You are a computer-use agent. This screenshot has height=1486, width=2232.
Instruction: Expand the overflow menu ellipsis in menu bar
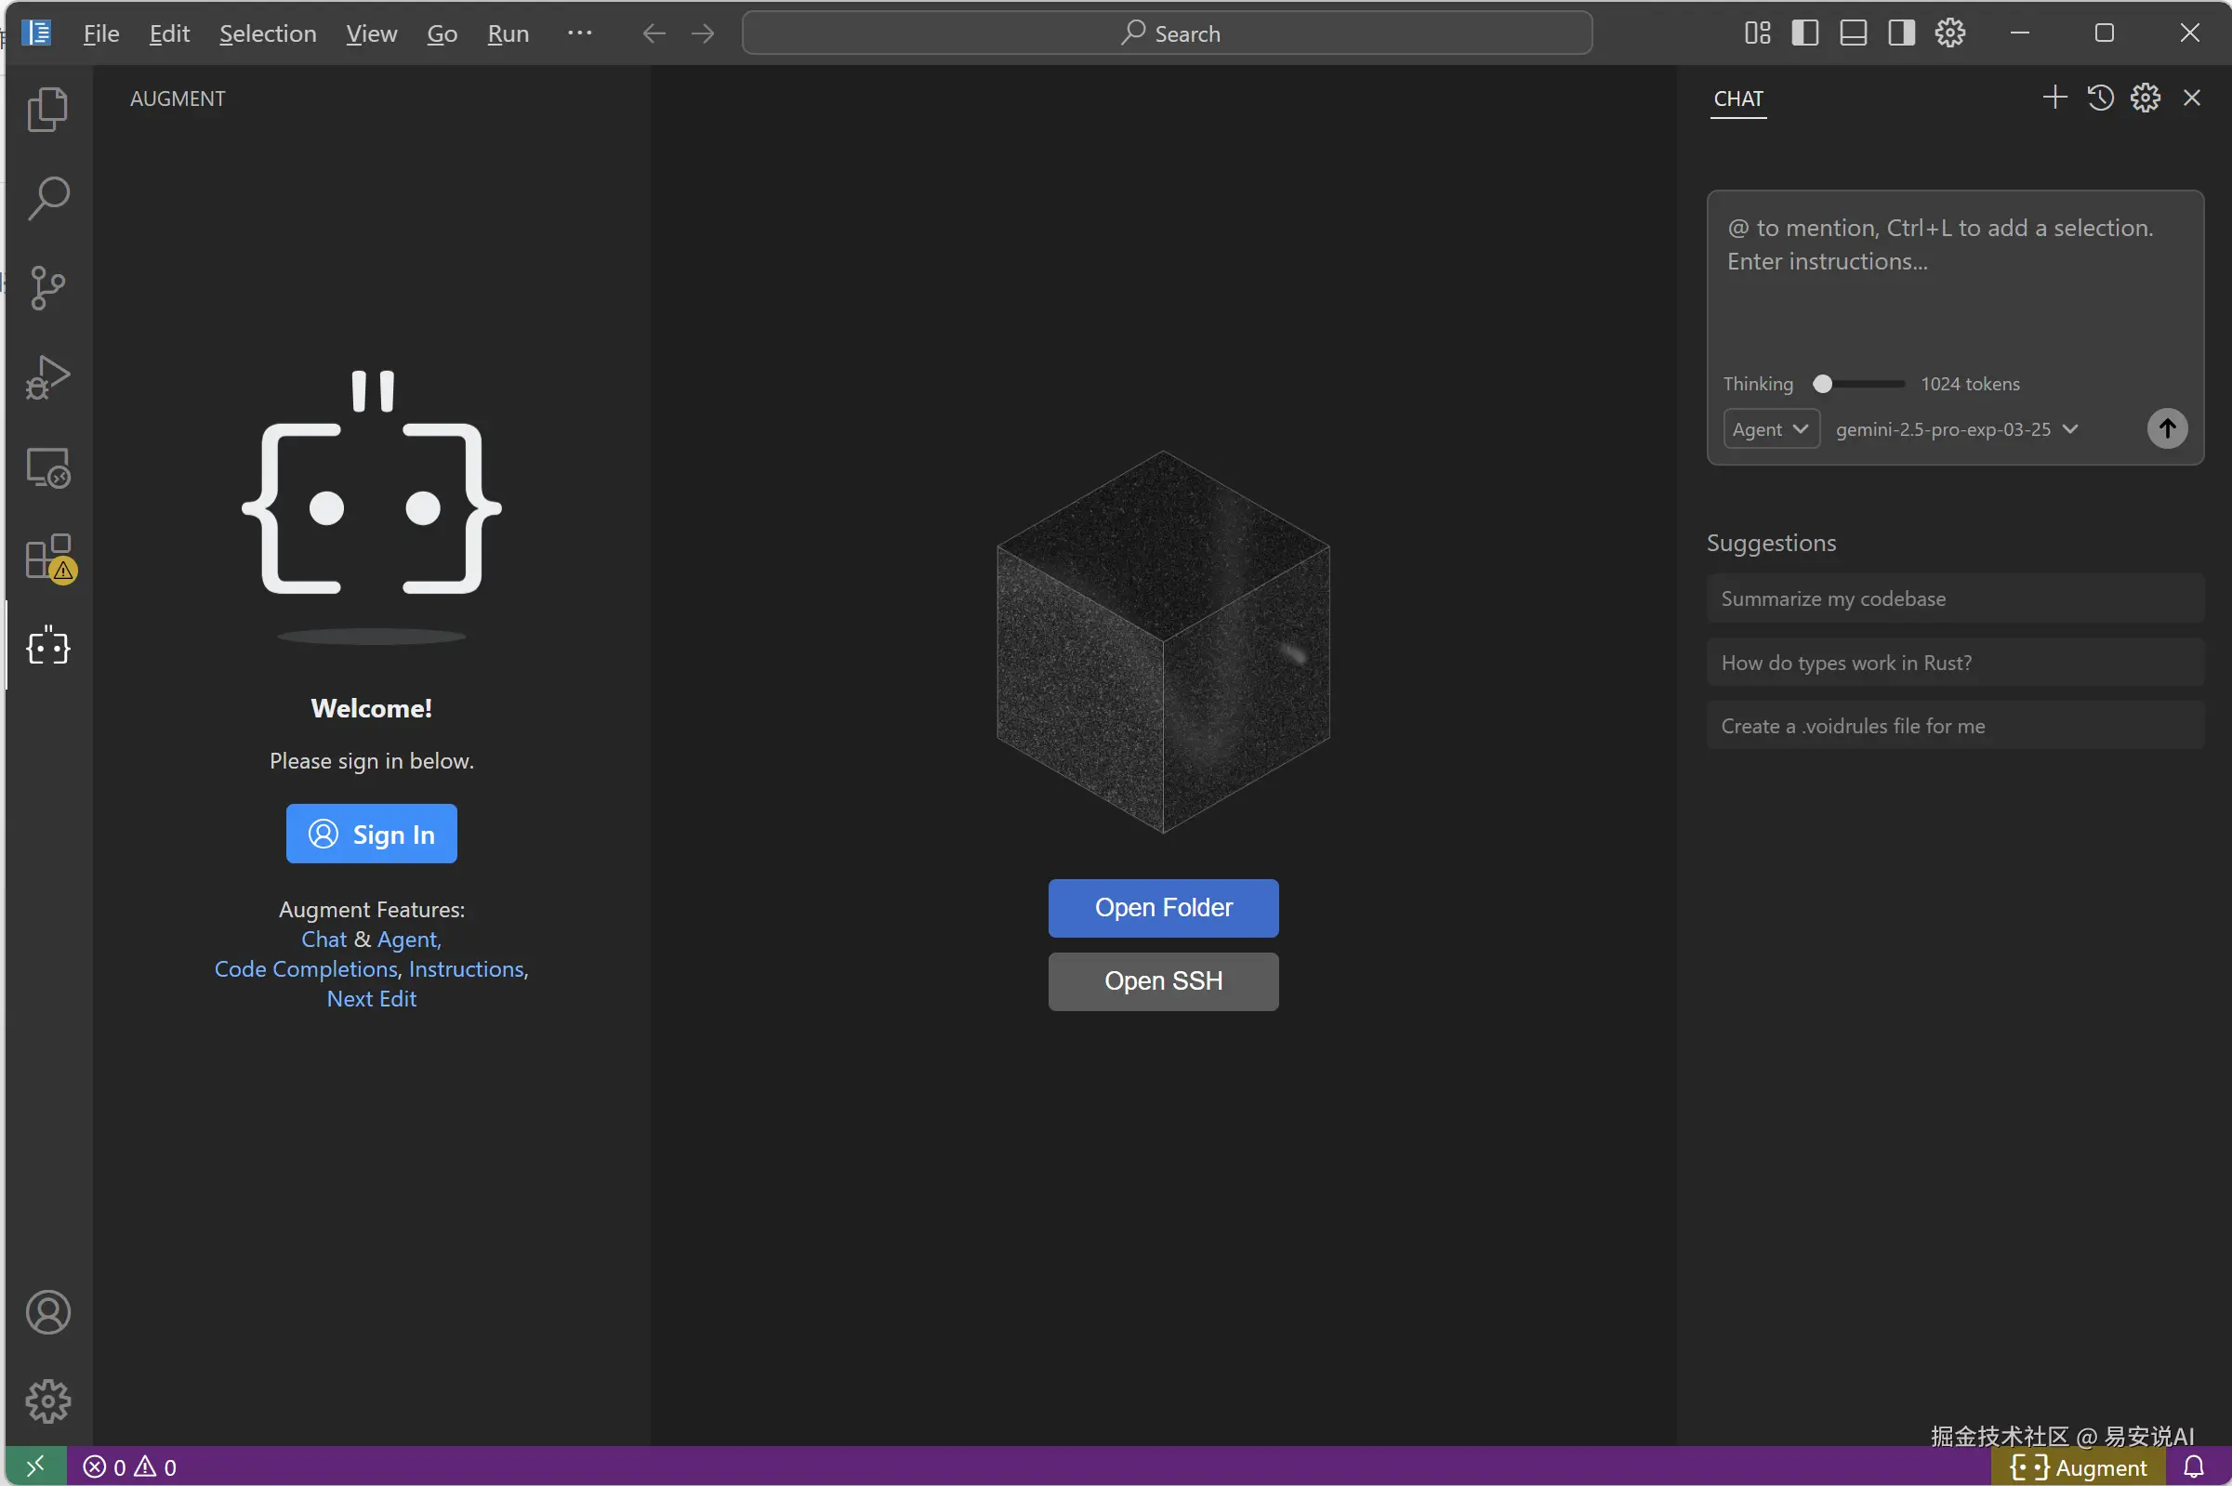pos(579,33)
